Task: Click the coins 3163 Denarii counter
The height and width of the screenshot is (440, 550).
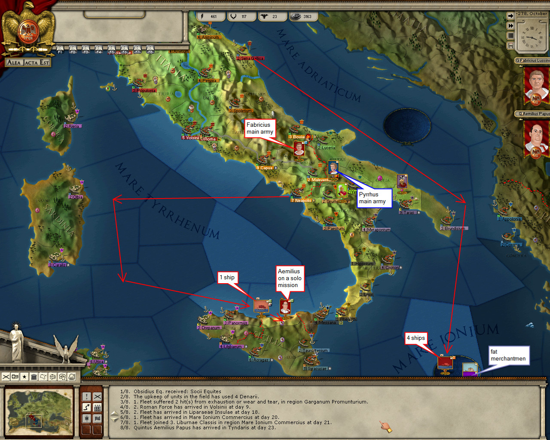Action: tap(303, 16)
